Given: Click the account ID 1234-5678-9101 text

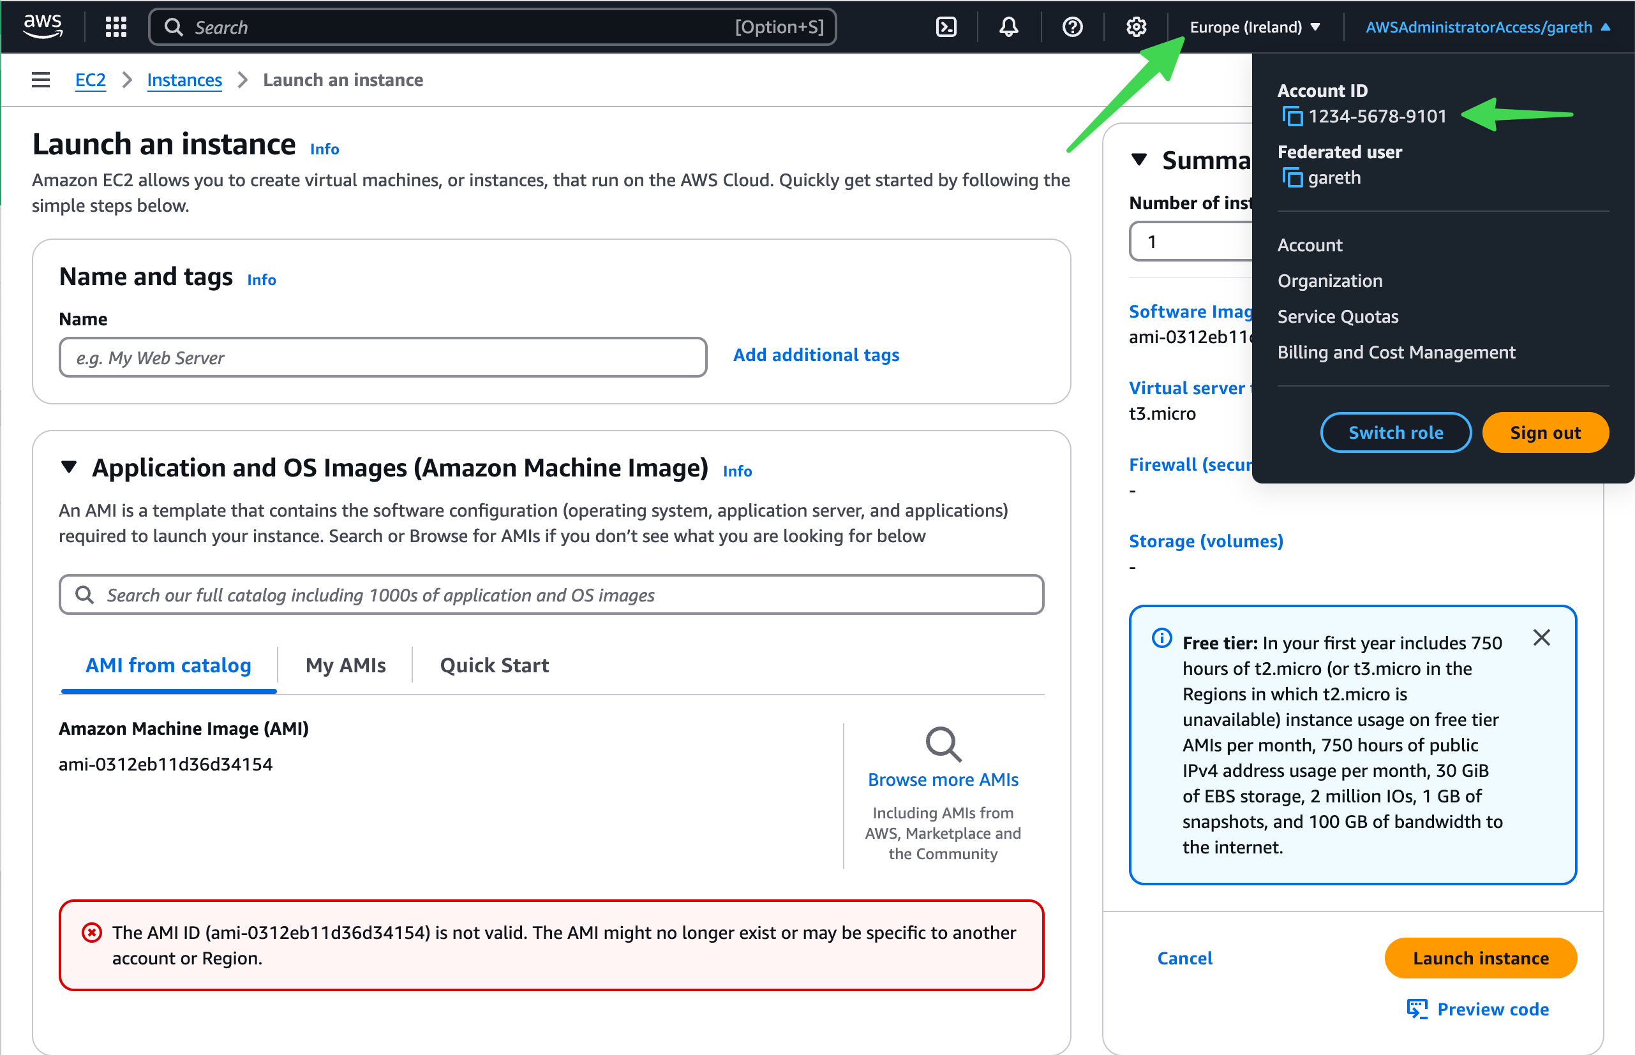Looking at the screenshot, I should point(1377,117).
